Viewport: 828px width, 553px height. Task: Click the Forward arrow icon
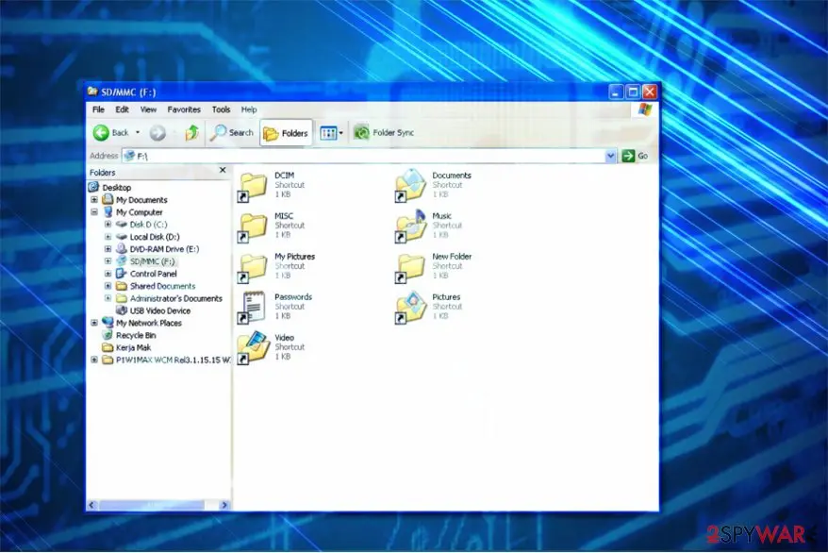coord(157,132)
